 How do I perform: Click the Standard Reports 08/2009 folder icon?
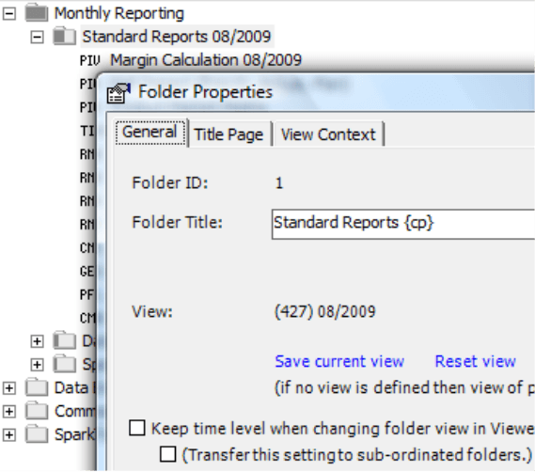pyautogui.click(x=65, y=36)
